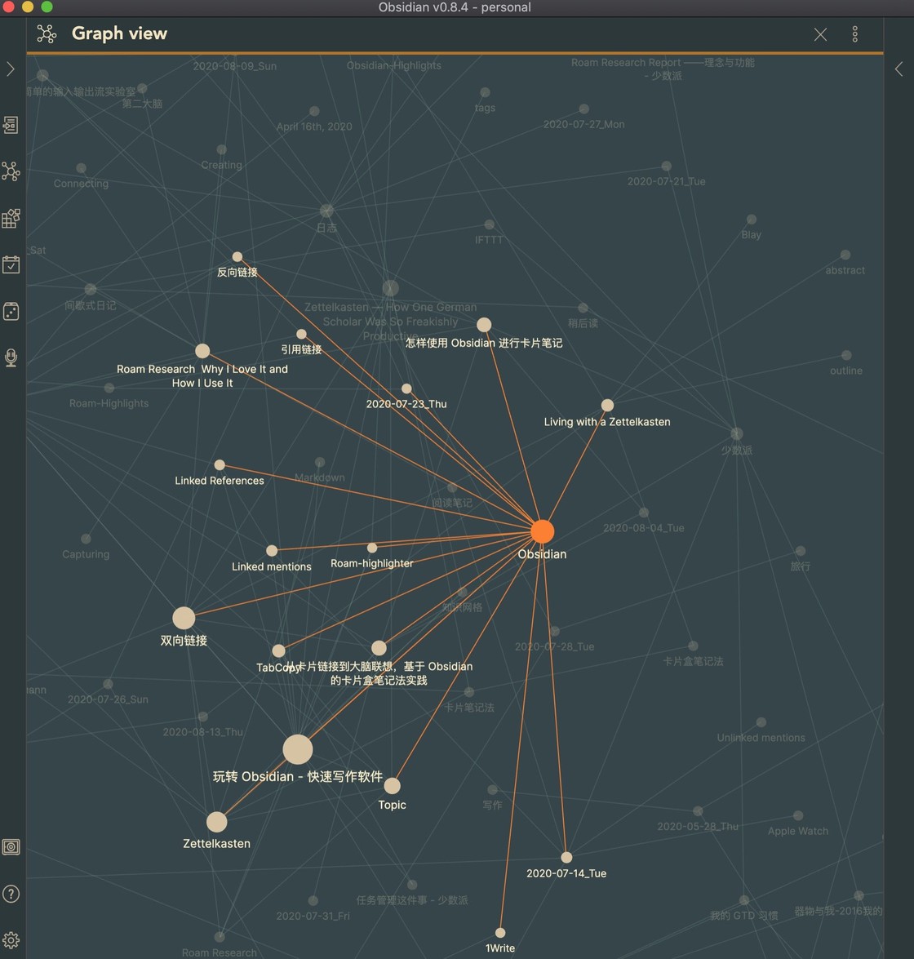The height and width of the screenshot is (959, 914).
Task: Click the dimmed IFTTT node
Action: pos(489,224)
